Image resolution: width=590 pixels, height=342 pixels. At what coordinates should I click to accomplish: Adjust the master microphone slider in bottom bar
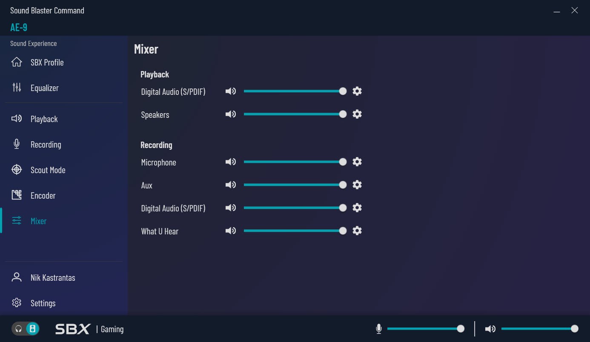[426, 329]
